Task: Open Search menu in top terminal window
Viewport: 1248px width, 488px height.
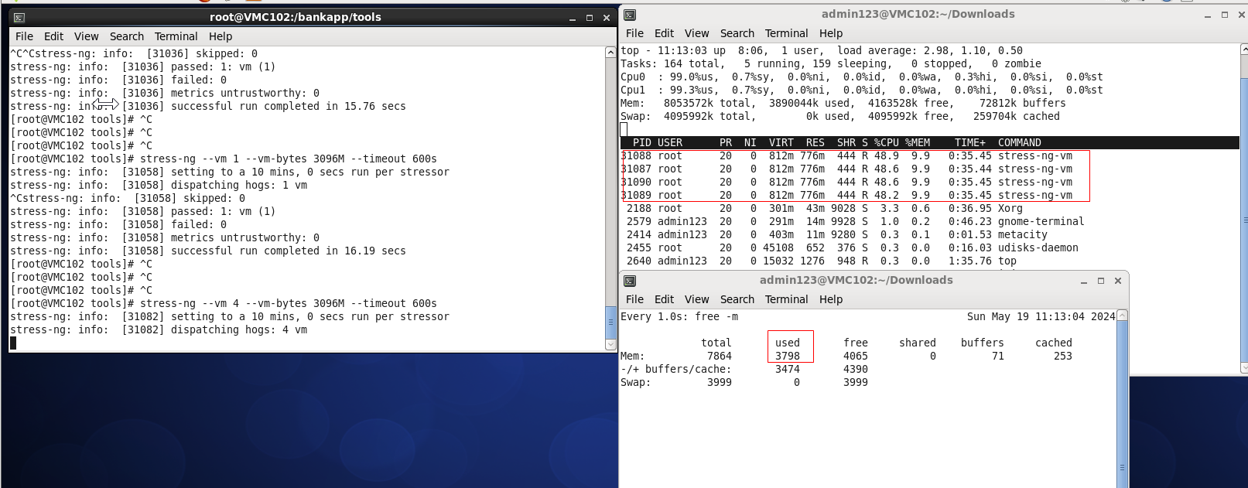Action: pyautogui.click(x=737, y=33)
